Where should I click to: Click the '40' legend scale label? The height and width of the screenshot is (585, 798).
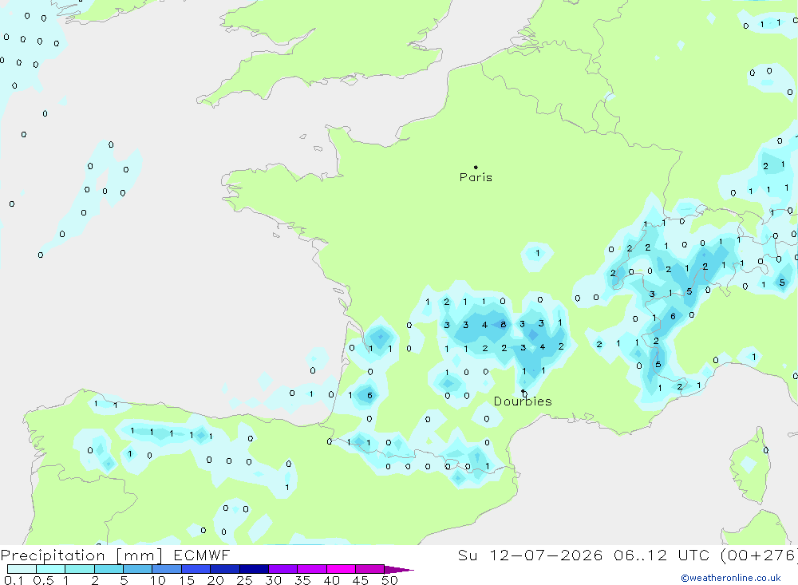pyautogui.click(x=331, y=580)
